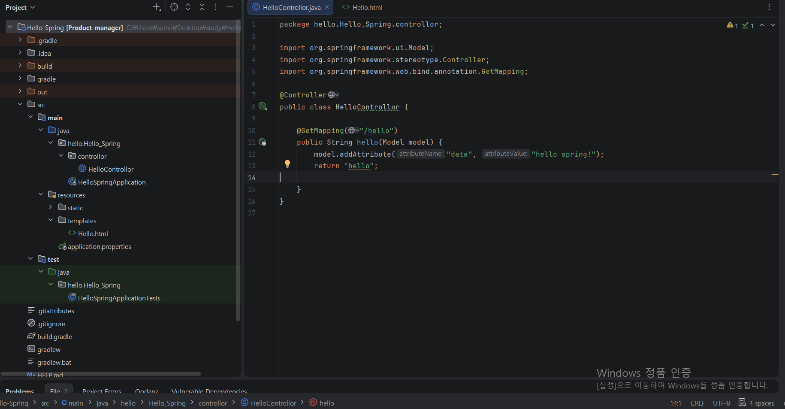Viewport: 785px width, 409px height.
Task: Expand the .idea folder
Action: [20, 53]
